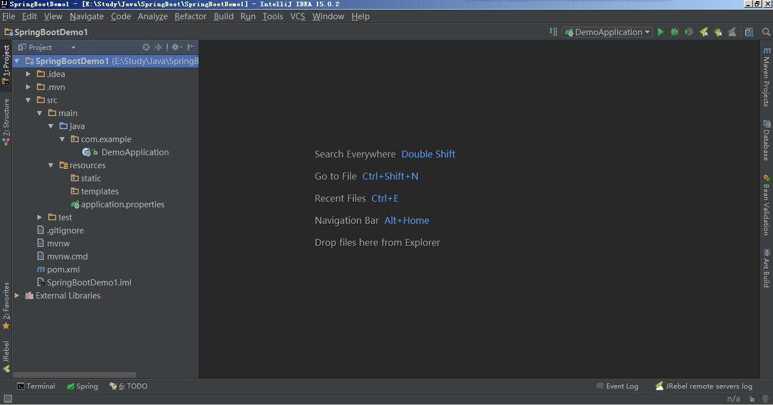Run DemoApplication with coverage icon

(x=689, y=32)
